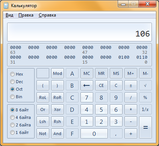Click hex digit A button

72,73
